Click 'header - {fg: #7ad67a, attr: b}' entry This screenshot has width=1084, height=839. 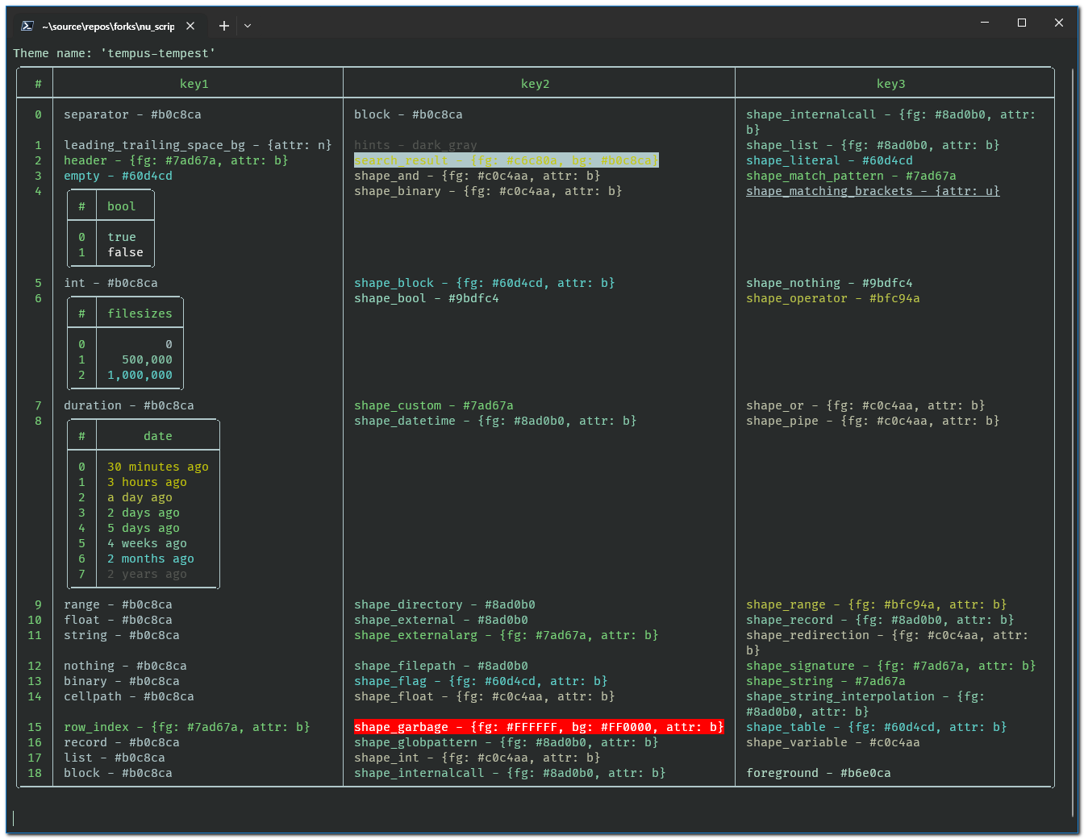pos(176,160)
